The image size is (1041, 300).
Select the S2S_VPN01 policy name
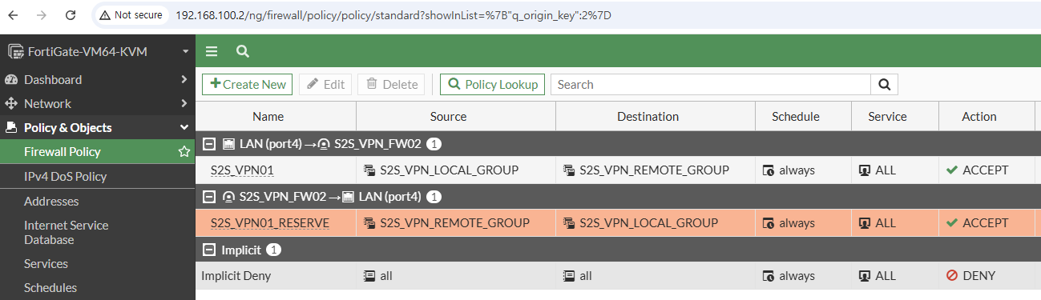(x=242, y=170)
